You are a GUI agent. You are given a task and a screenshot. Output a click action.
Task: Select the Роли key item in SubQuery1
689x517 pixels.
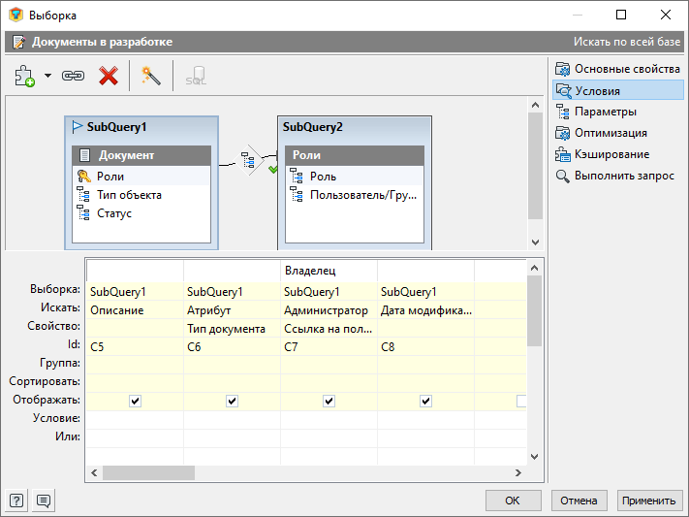click(110, 177)
